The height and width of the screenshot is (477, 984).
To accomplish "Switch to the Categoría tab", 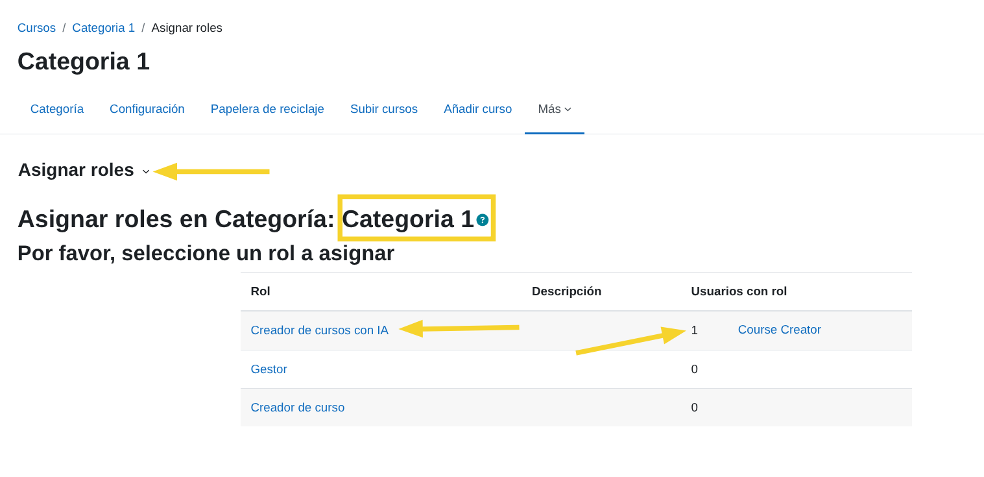I will (x=56, y=109).
